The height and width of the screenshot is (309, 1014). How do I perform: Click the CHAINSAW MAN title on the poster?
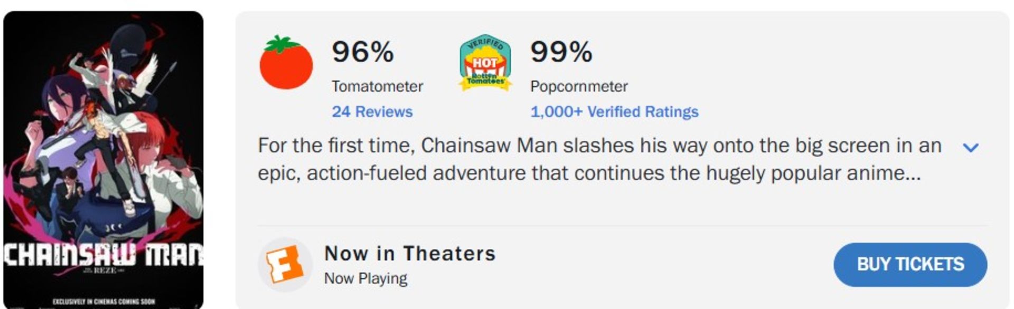coord(103,255)
